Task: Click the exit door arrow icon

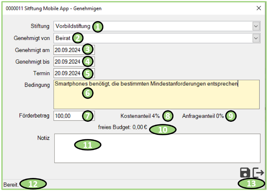Action: point(258,172)
